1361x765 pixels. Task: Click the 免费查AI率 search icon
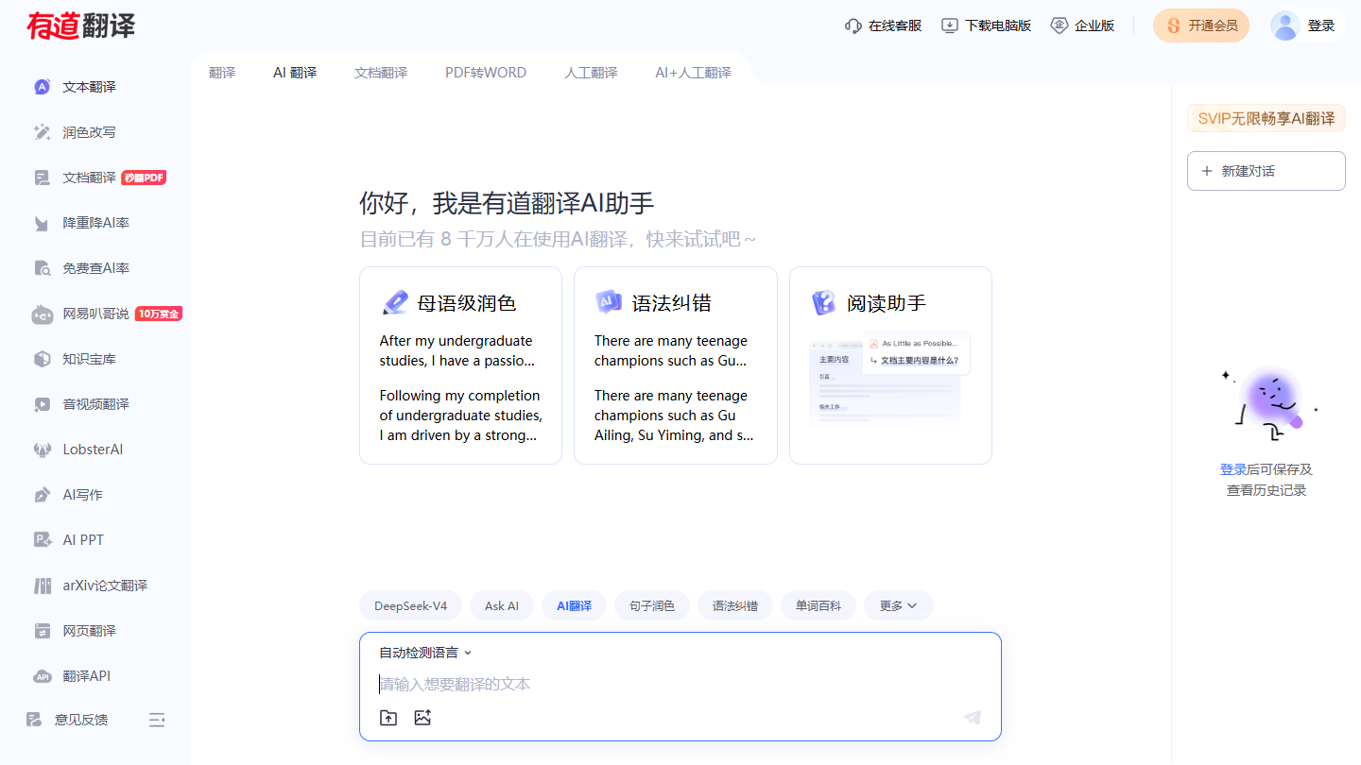tap(42, 268)
